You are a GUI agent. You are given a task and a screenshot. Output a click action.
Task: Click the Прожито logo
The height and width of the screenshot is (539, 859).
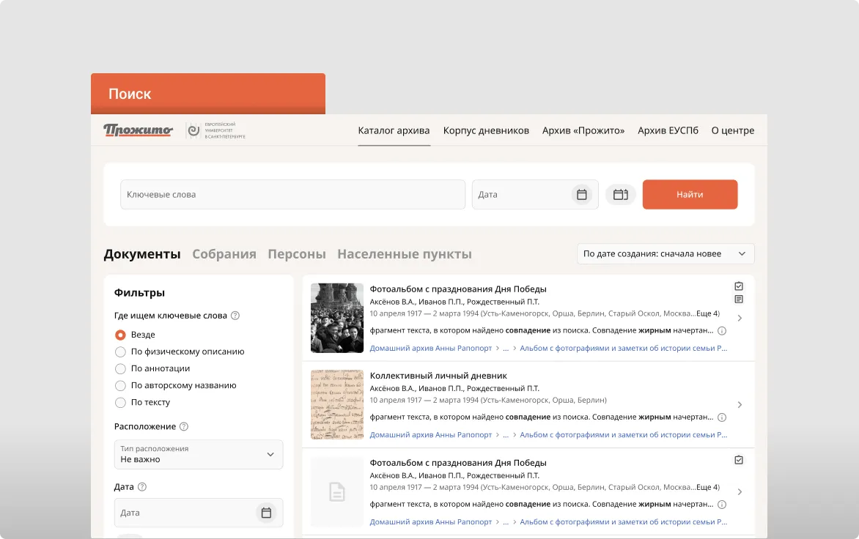(x=138, y=130)
